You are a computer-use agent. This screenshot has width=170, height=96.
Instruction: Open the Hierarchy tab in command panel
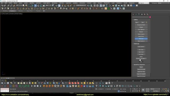pos(139,14)
